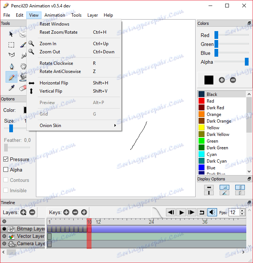The height and width of the screenshot is (263, 253).
Task: Toggle Camera Layer visibility dot
Action: click(4, 243)
